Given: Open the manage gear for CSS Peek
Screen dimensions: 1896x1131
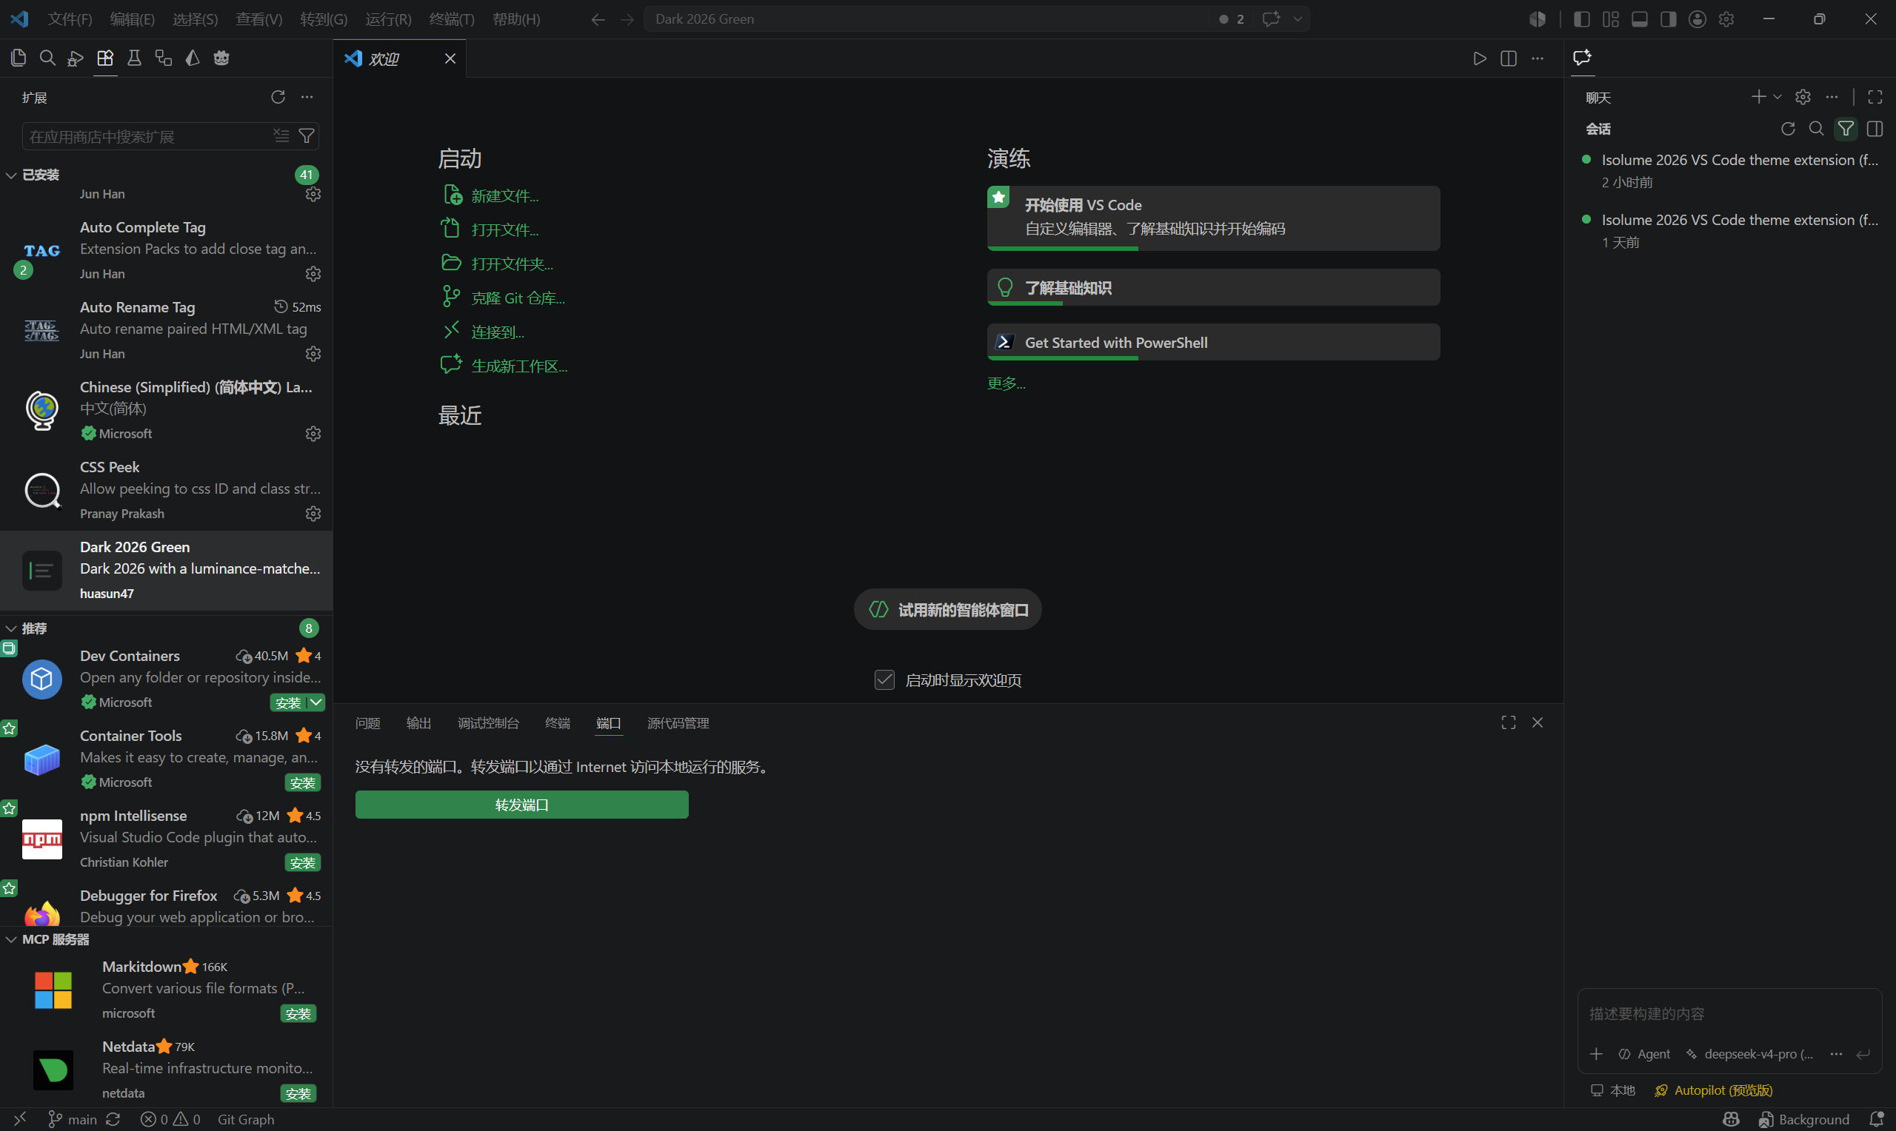Looking at the screenshot, I should tap(313, 514).
